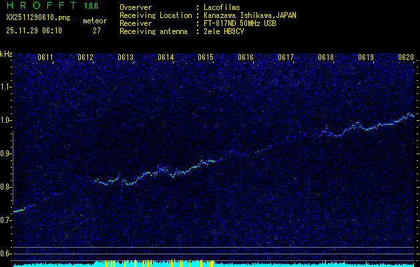Click the HROFFT title text
The height and width of the screenshot is (267, 420).
[39, 6]
